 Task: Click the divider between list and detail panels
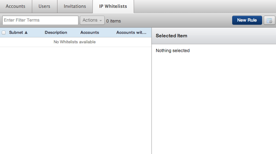152,91
